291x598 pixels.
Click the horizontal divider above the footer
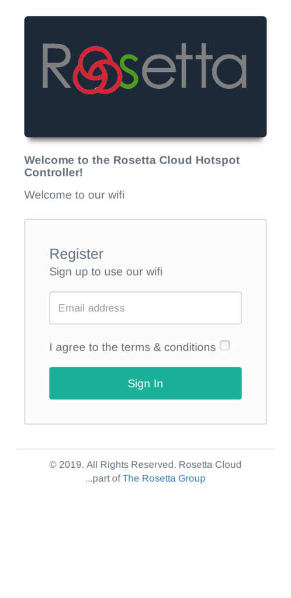click(145, 449)
